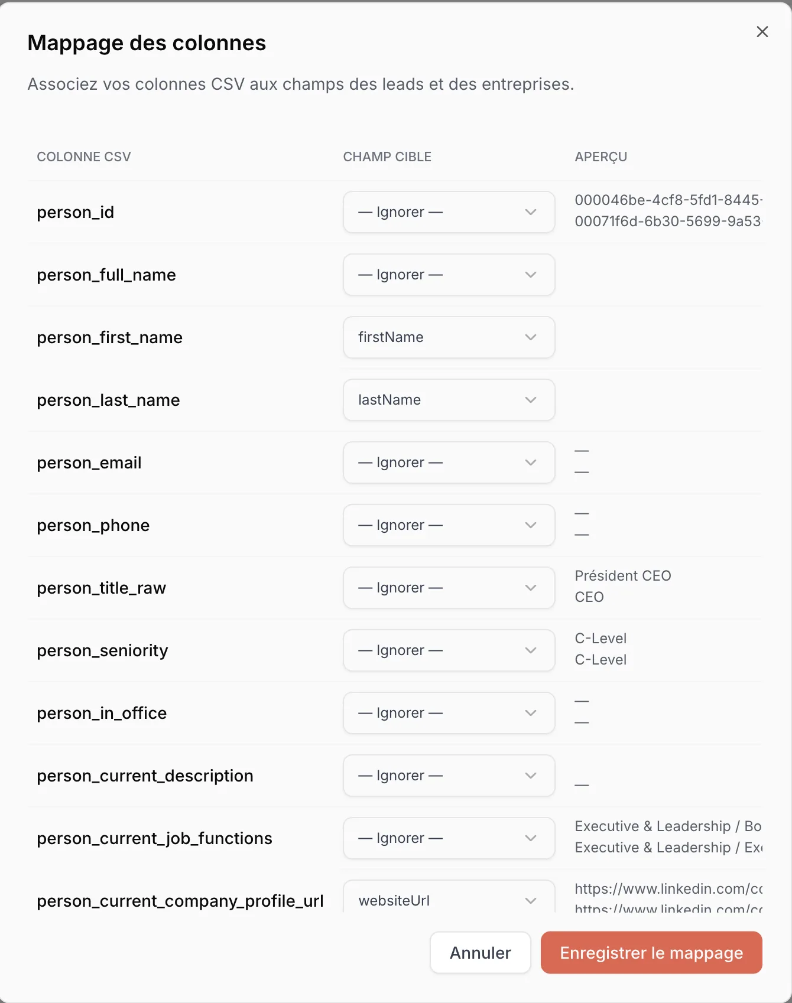Click the Annuler button
Screen dimensions: 792x1003
click(x=481, y=953)
